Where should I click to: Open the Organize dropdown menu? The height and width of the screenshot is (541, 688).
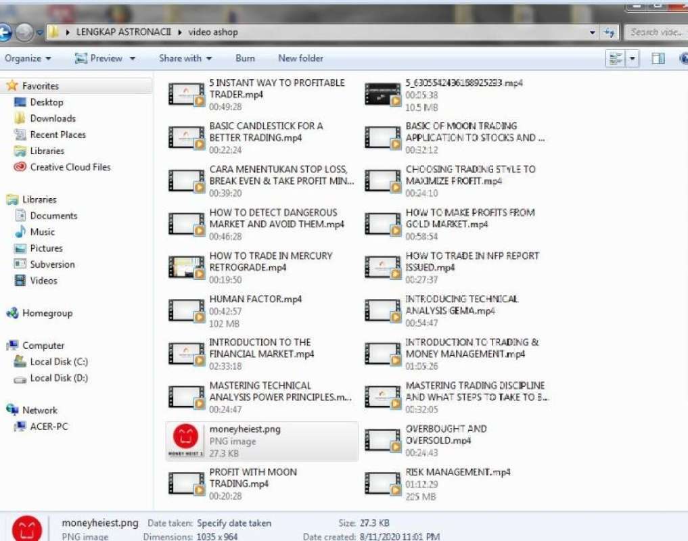click(27, 58)
